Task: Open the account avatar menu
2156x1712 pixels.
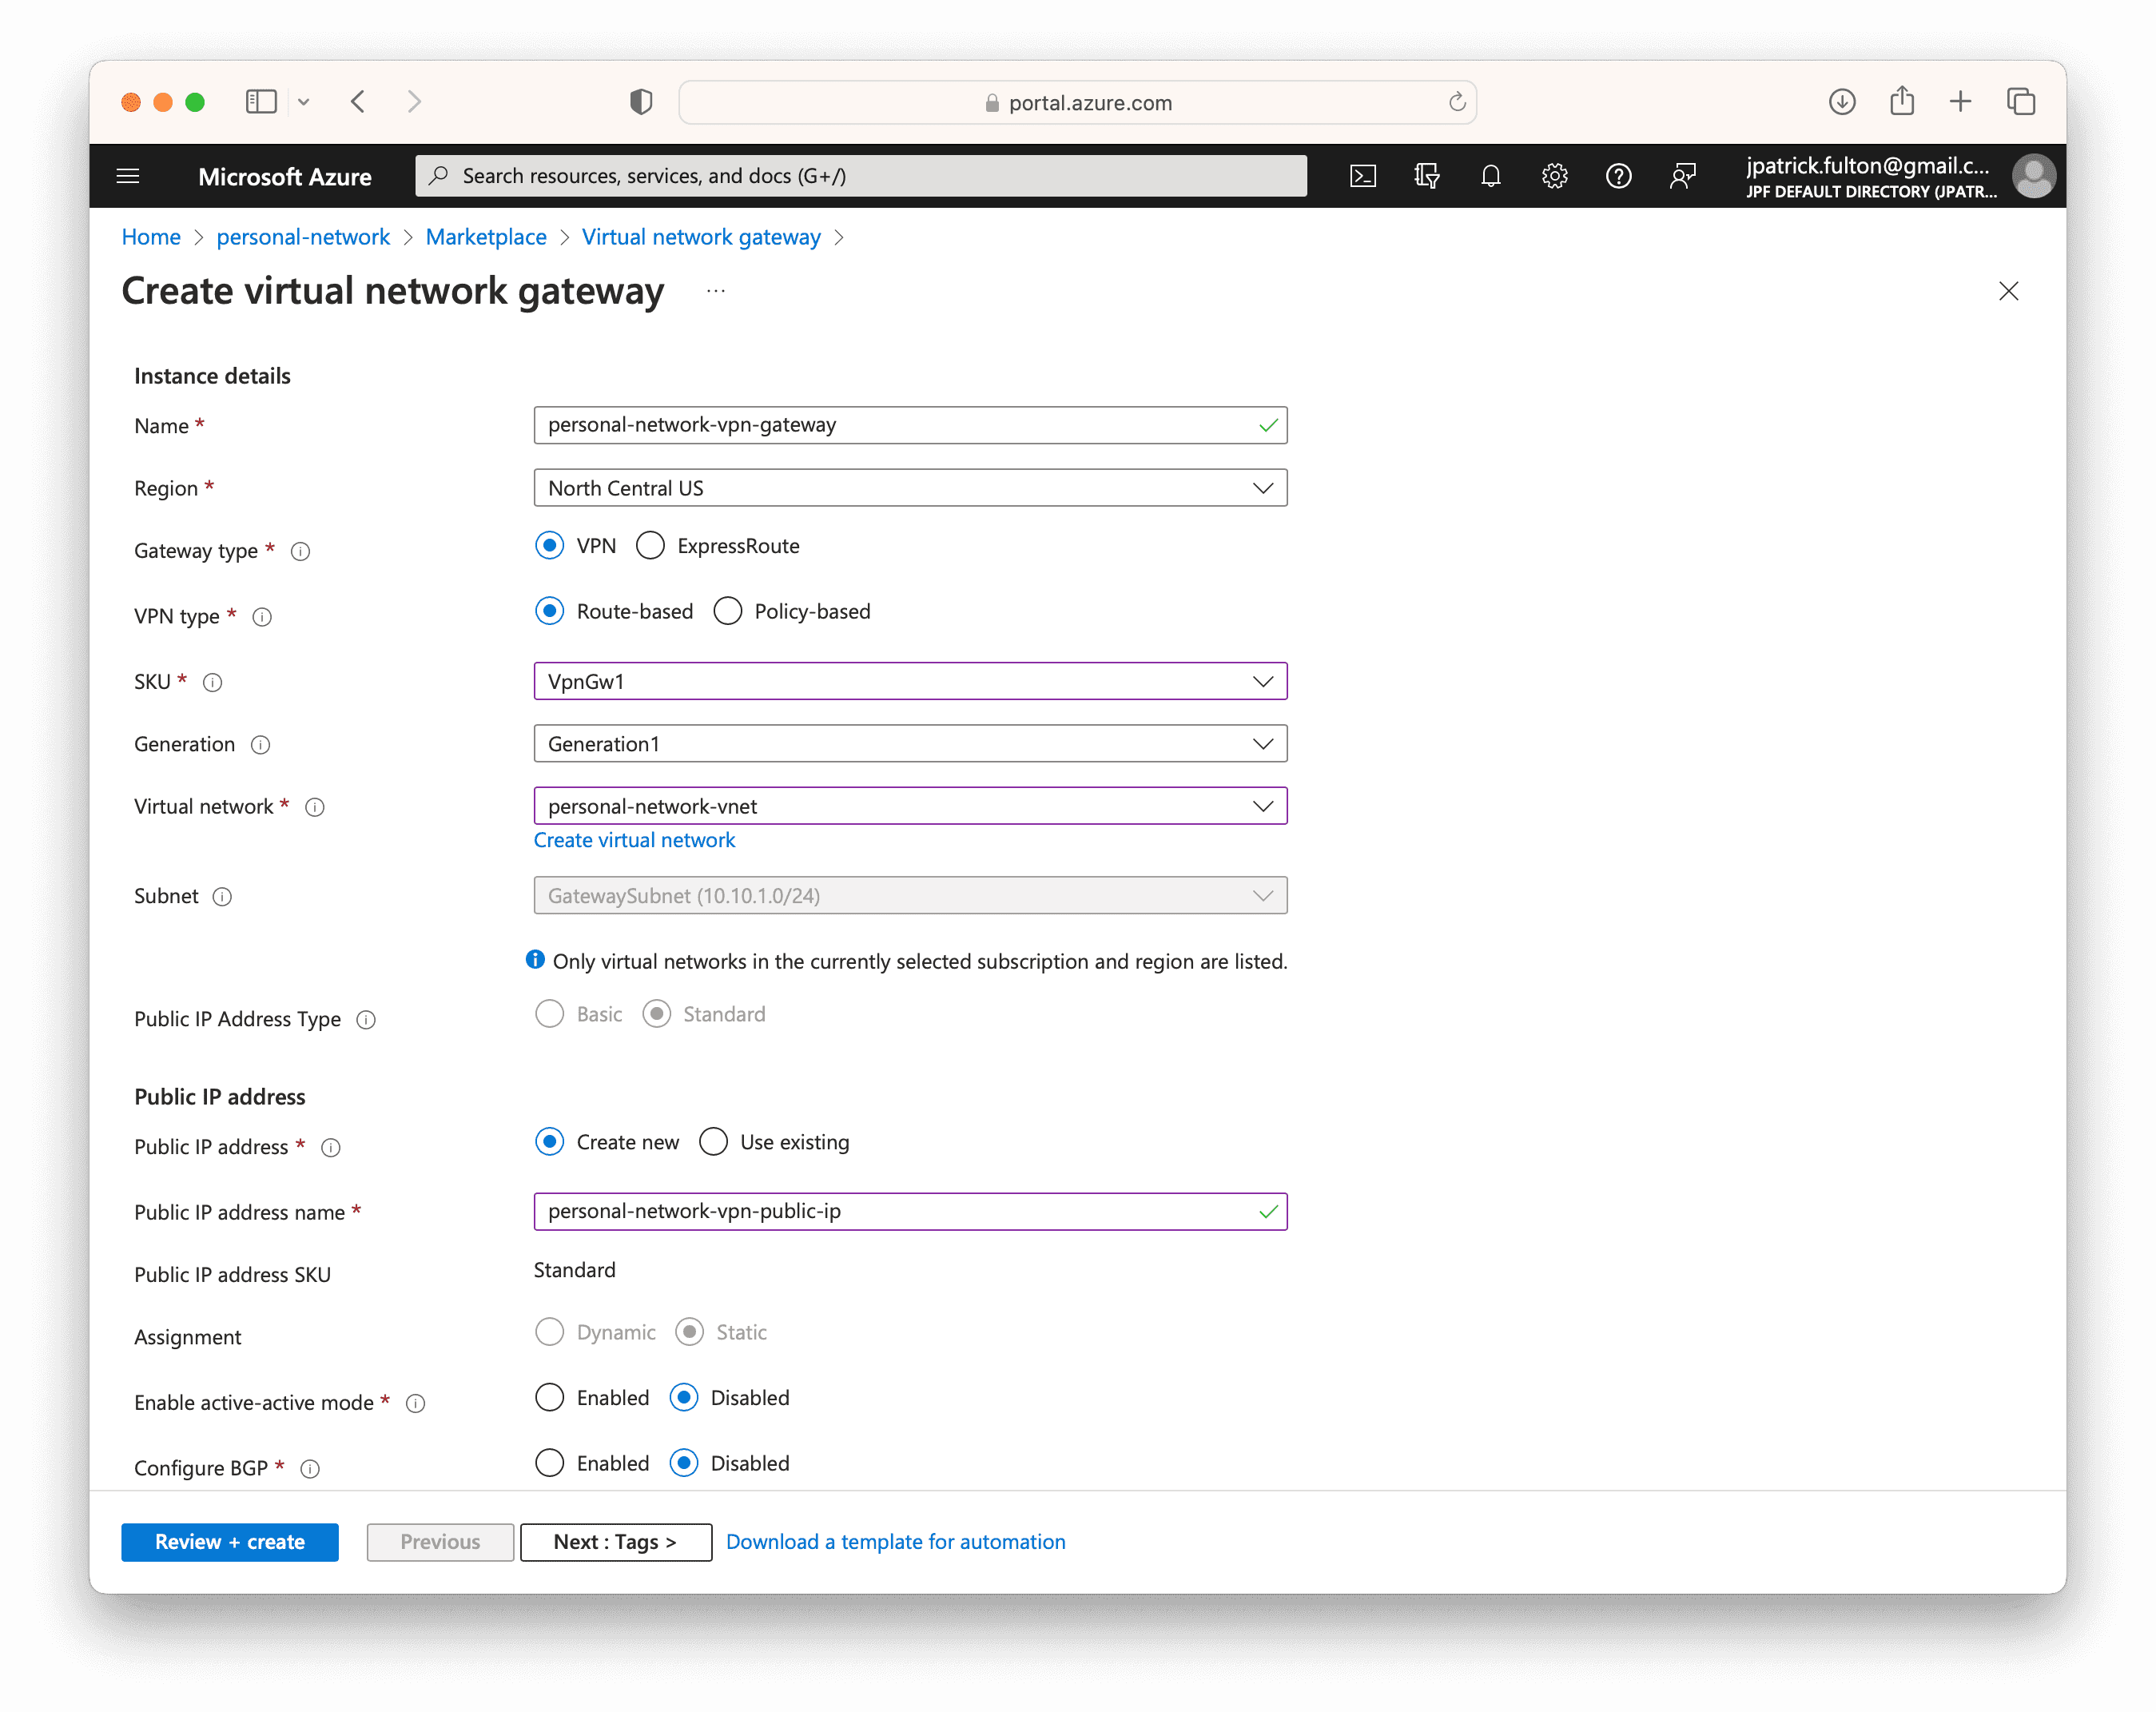Action: (x=2033, y=176)
